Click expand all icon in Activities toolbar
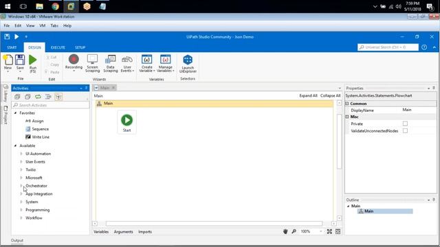This screenshot has width=440, height=247. [17, 97]
